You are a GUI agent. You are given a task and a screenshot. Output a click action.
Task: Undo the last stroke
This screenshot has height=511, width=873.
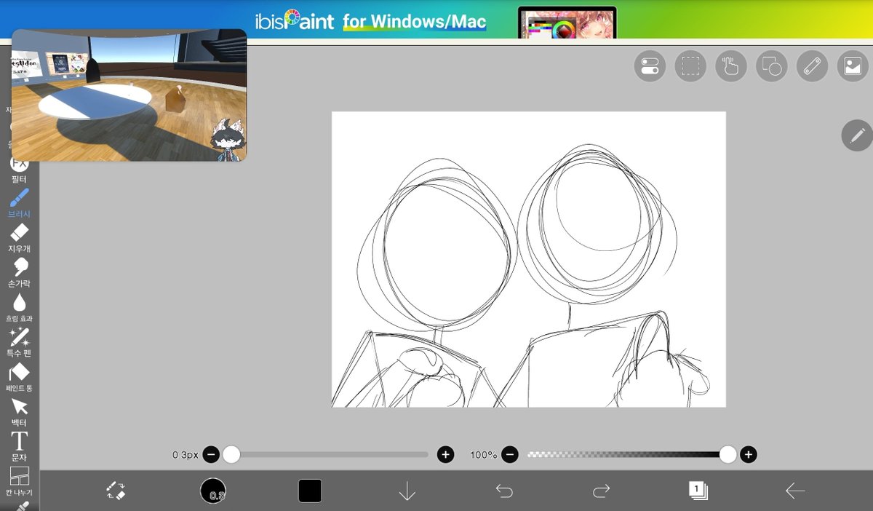click(504, 491)
